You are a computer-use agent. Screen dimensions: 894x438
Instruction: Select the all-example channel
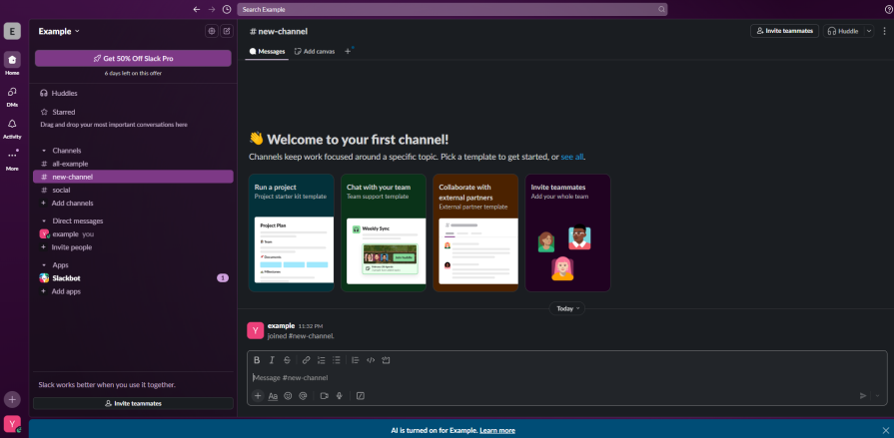click(134, 164)
